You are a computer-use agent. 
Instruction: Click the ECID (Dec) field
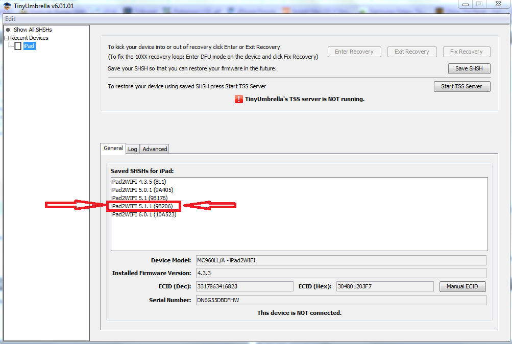[245, 286]
